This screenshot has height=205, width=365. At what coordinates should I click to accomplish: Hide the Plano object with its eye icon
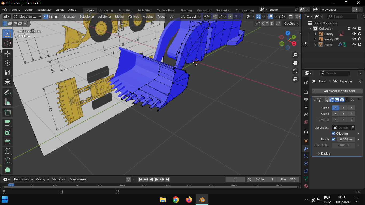pos(354,44)
